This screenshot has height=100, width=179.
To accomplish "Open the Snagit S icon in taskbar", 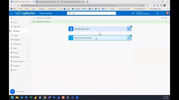I will (x=63, y=97).
